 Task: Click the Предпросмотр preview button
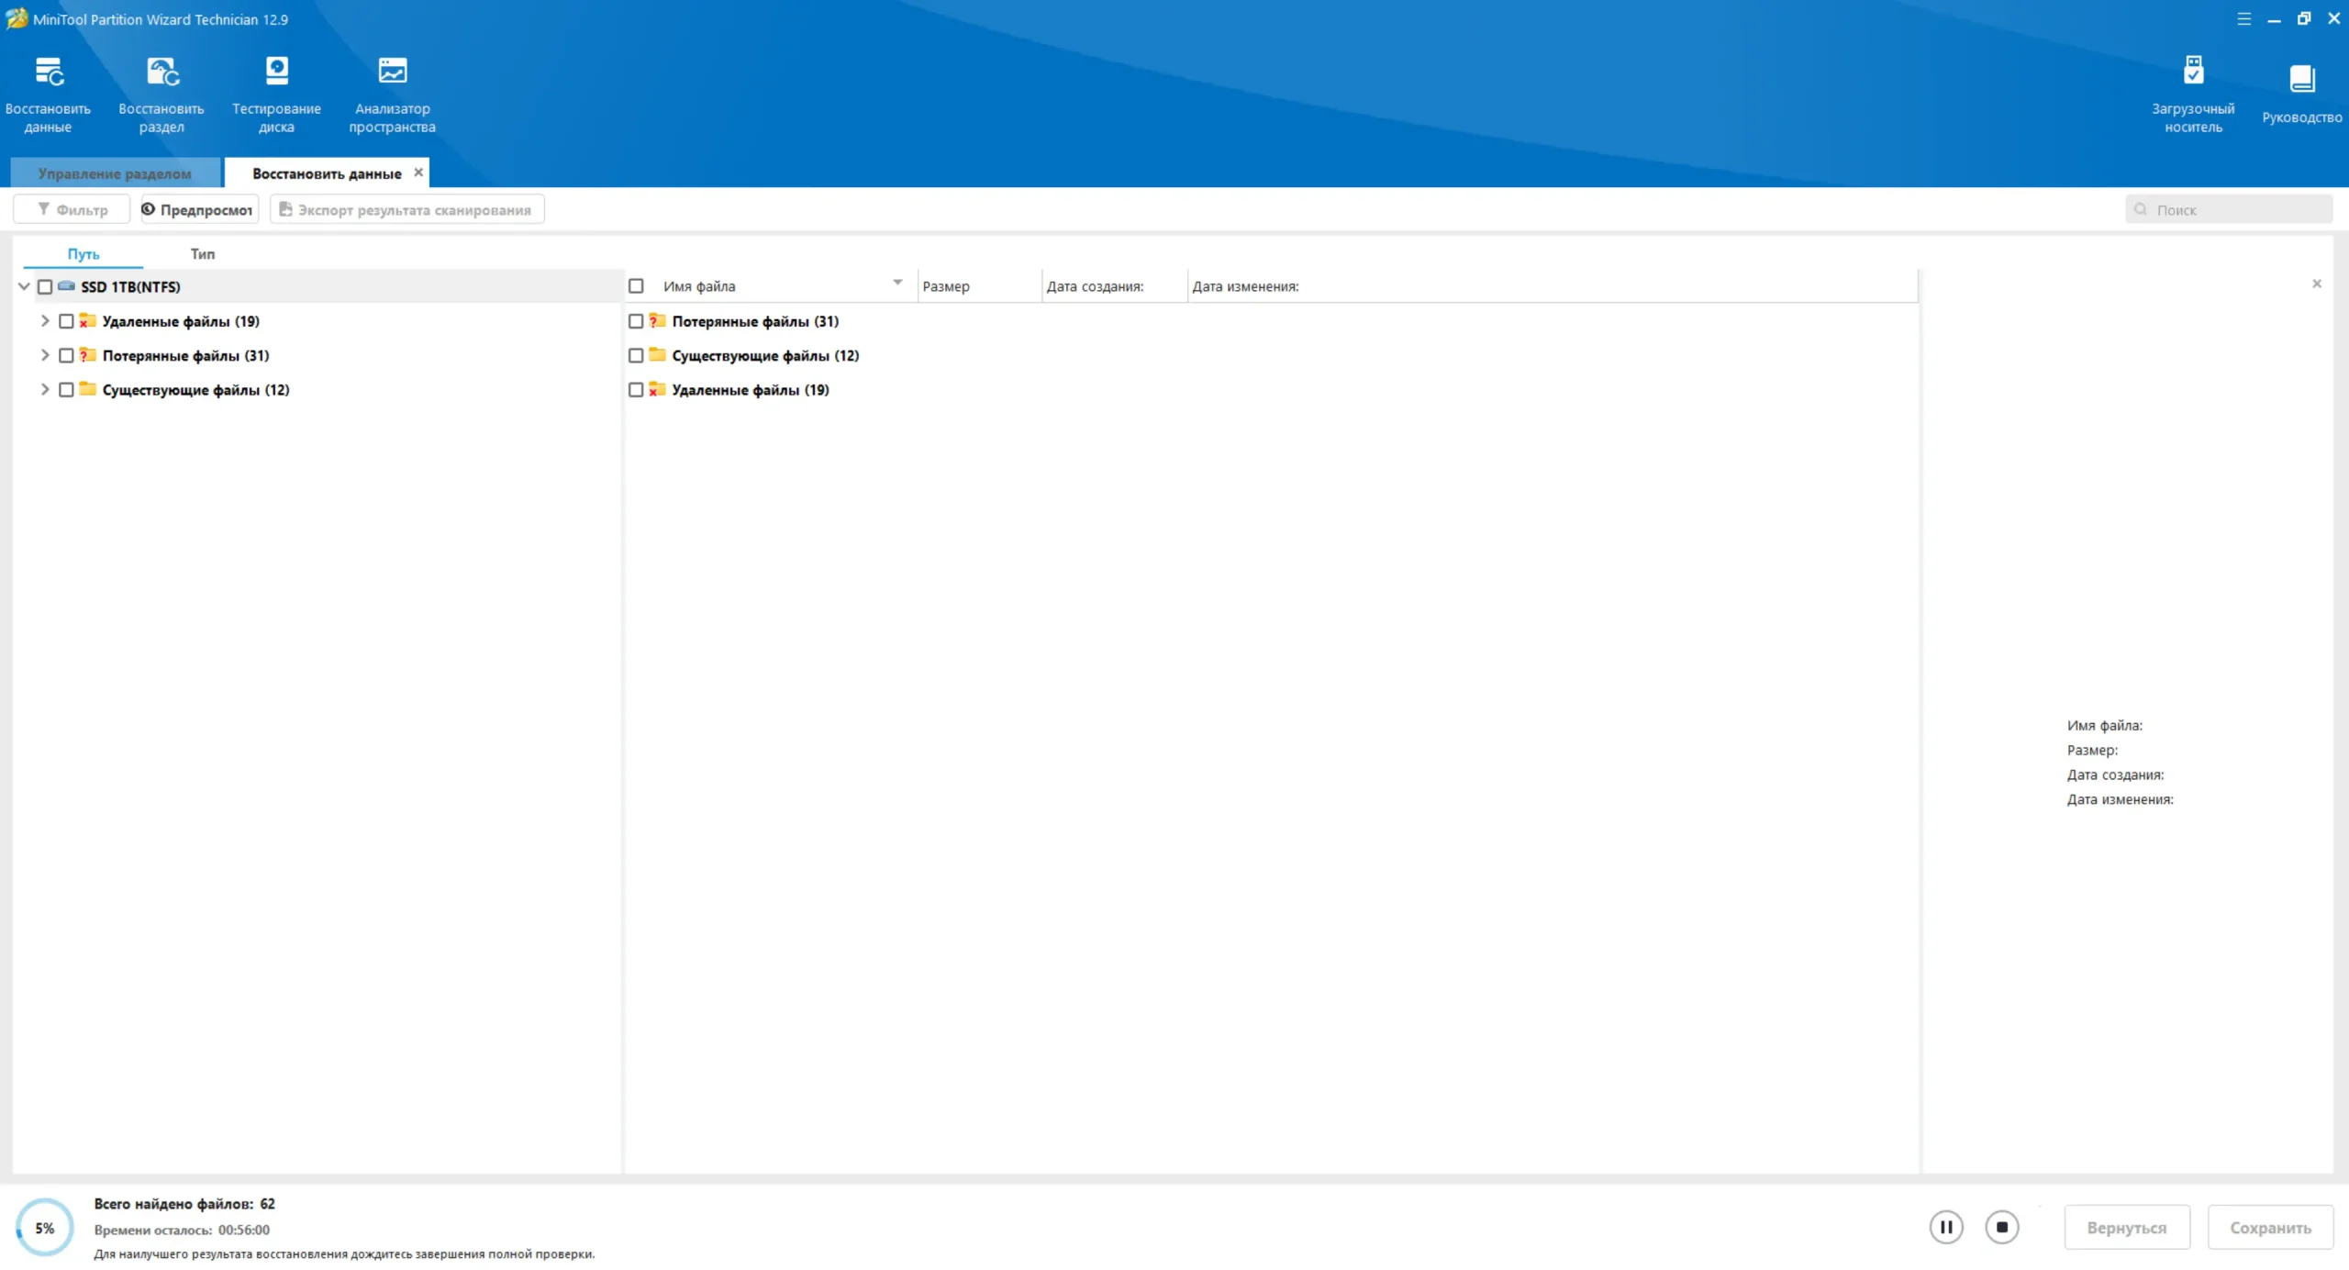198,210
